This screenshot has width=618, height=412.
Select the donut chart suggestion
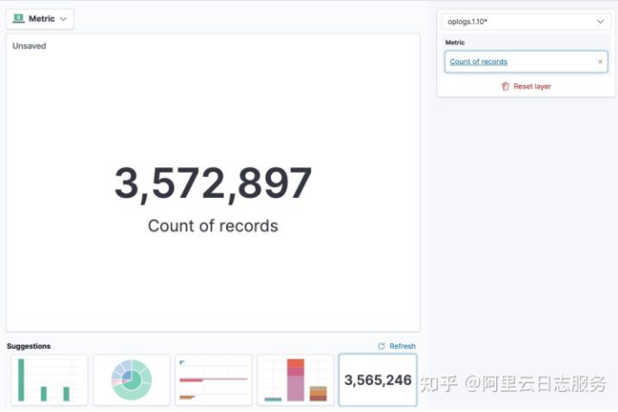[131, 380]
